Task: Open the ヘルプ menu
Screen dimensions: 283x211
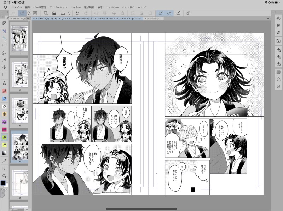Action: (142, 7)
